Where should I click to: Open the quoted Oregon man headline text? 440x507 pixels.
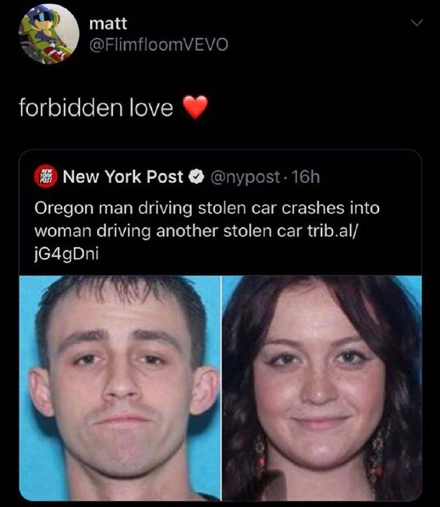point(207,231)
